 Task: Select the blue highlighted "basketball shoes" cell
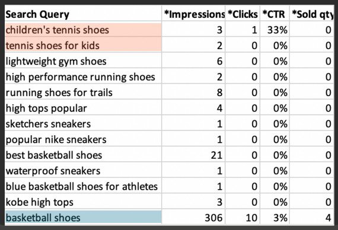click(83, 218)
